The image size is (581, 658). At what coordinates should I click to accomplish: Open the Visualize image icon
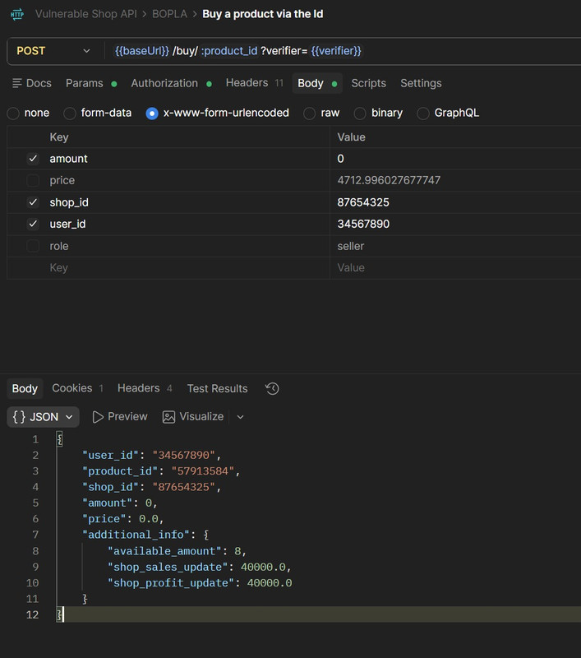[x=168, y=417]
